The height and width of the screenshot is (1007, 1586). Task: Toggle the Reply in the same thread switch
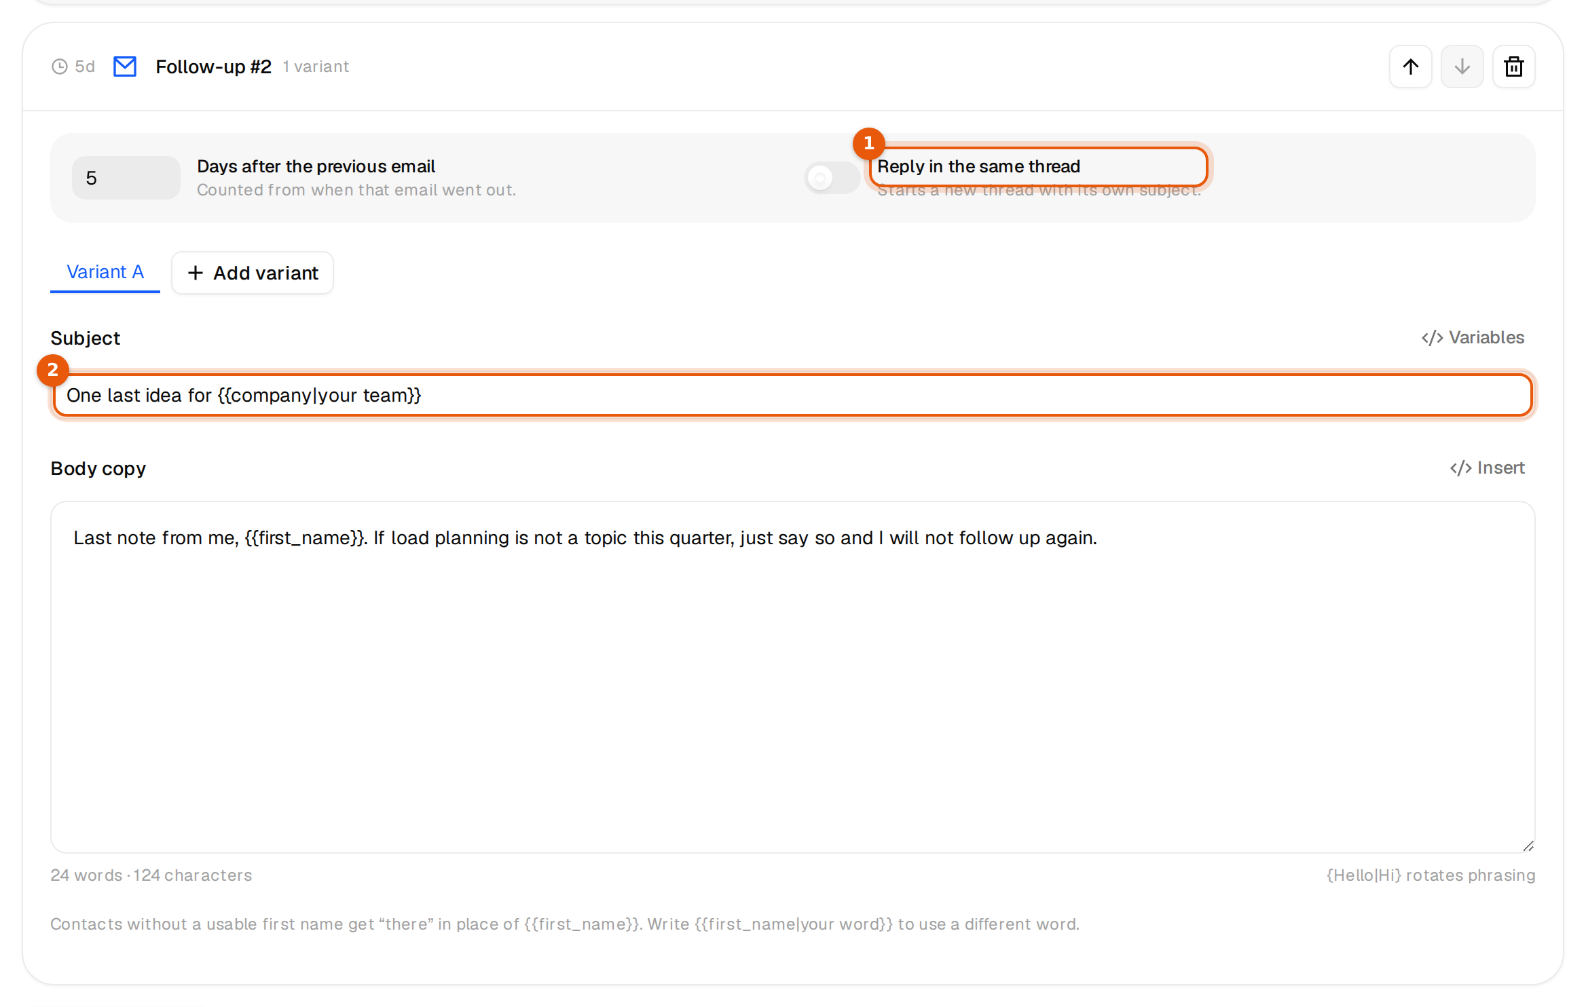(832, 178)
